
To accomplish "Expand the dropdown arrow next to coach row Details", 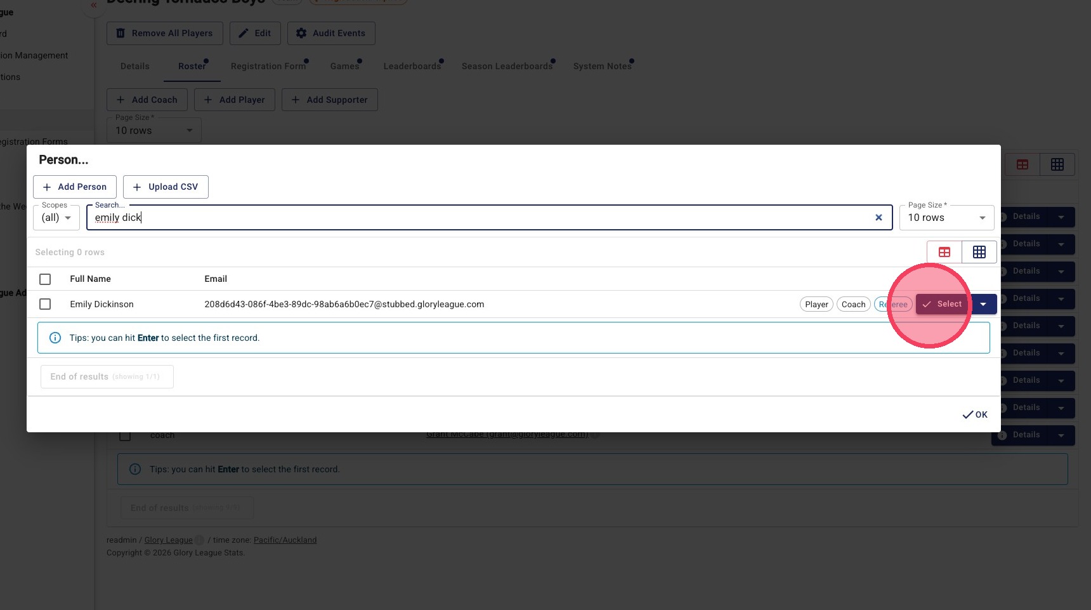I will coord(1061,435).
